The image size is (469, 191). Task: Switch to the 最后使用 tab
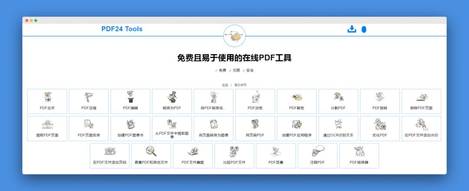tap(241, 85)
